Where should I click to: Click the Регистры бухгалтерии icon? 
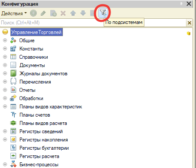click(x=13, y=148)
